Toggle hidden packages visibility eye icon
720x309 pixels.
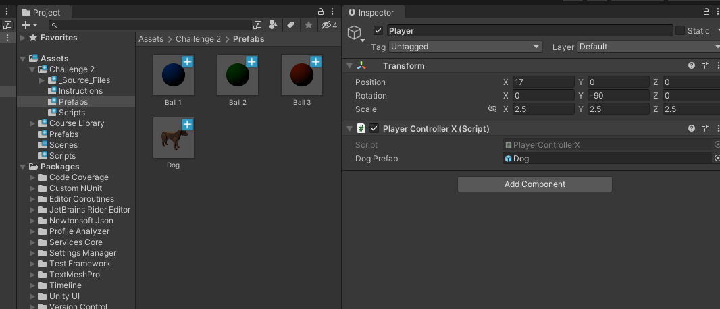[x=329, y=25]
